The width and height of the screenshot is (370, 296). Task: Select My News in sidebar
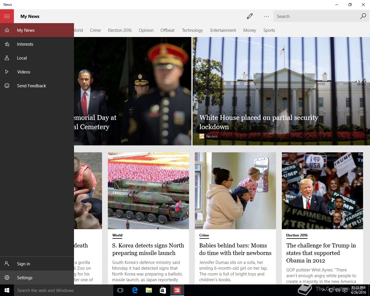[37, 30]
